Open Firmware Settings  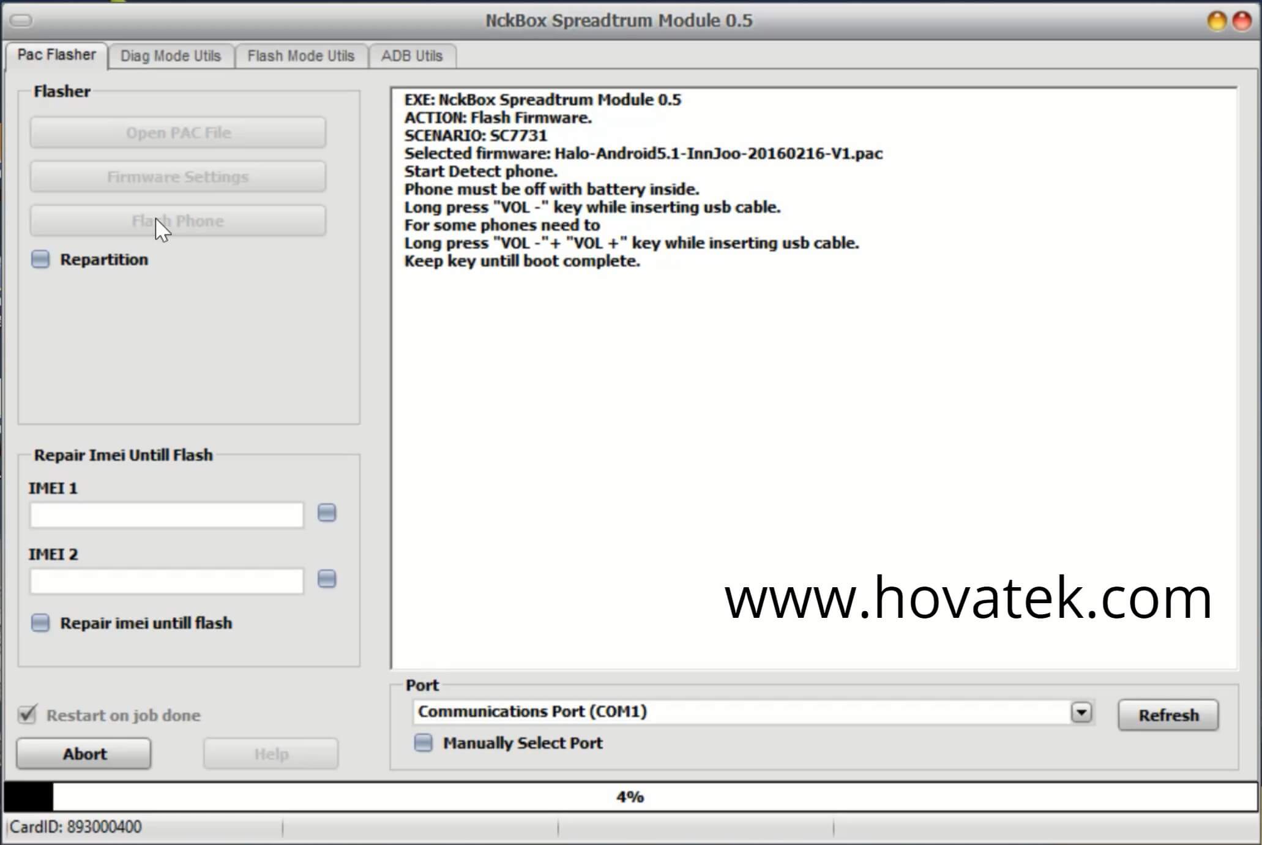[x=178, y=177]
